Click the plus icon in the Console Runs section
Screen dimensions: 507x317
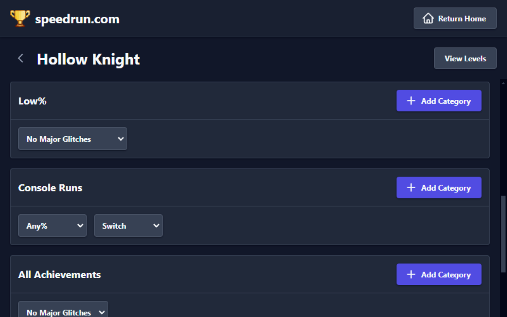pyautogui.click(x=411, y=187)
